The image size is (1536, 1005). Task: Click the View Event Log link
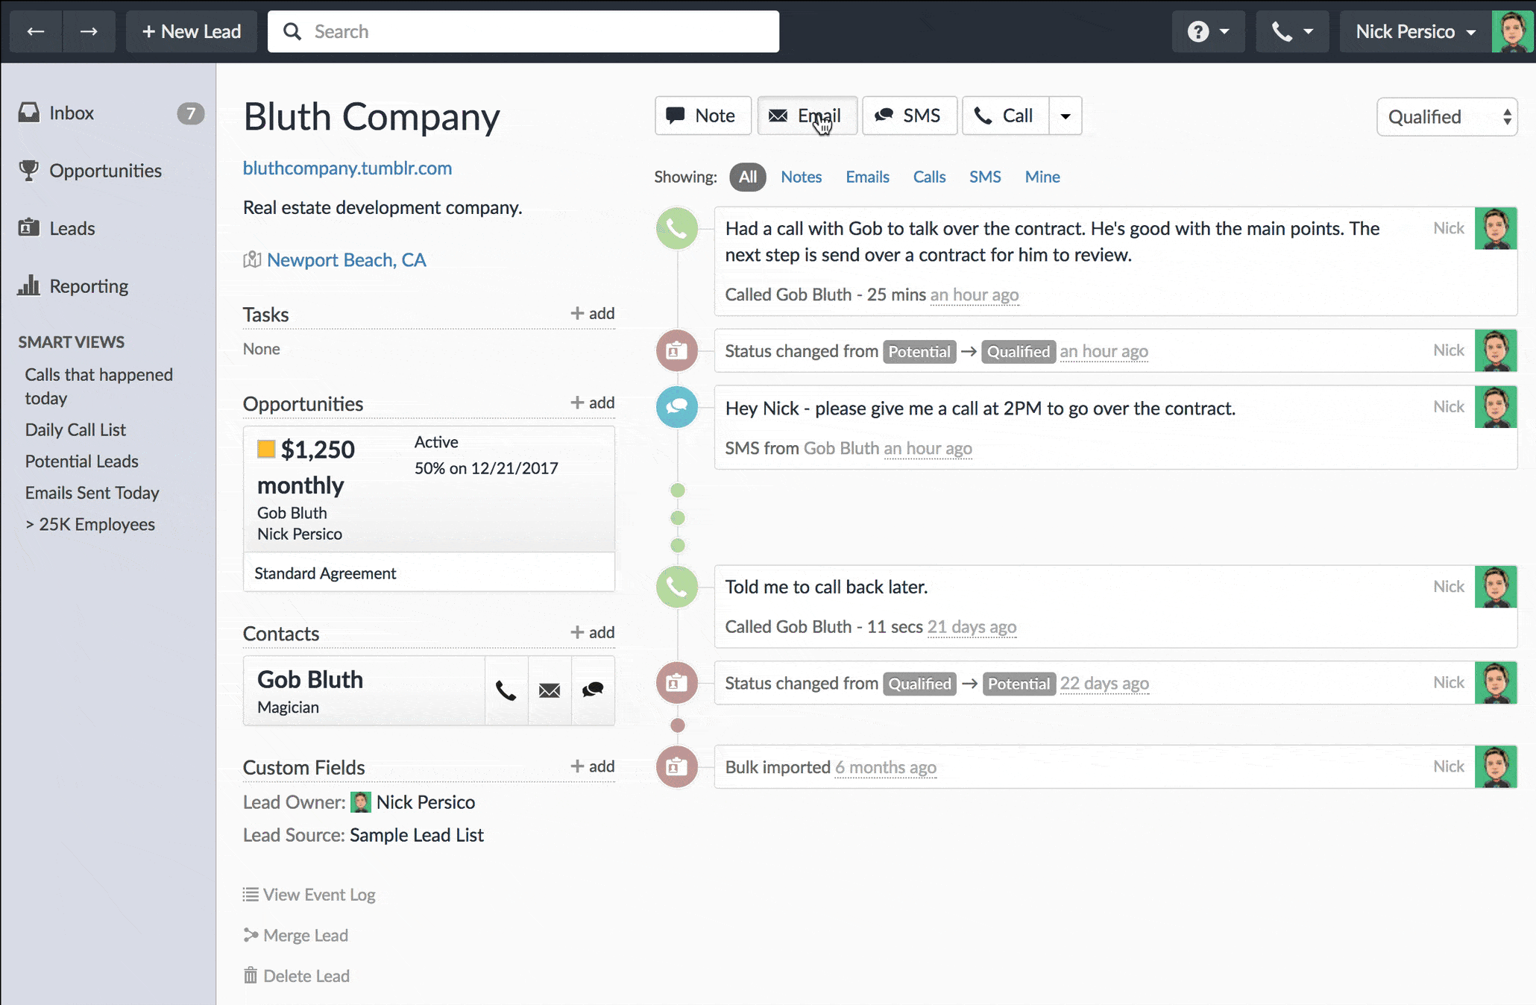318,894
